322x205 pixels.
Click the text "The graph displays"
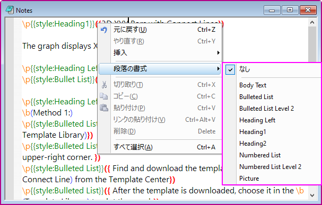point(57,46)
